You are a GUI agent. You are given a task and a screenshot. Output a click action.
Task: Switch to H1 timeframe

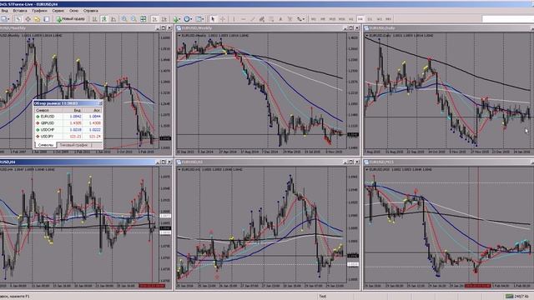(350, 19)
